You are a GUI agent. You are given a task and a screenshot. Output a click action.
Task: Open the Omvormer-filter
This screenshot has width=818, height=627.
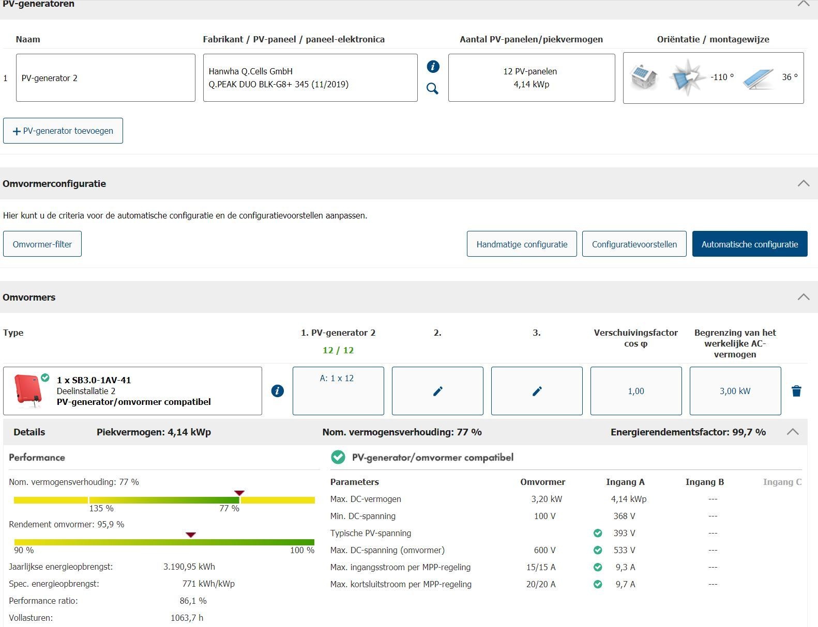pos(42,244)
